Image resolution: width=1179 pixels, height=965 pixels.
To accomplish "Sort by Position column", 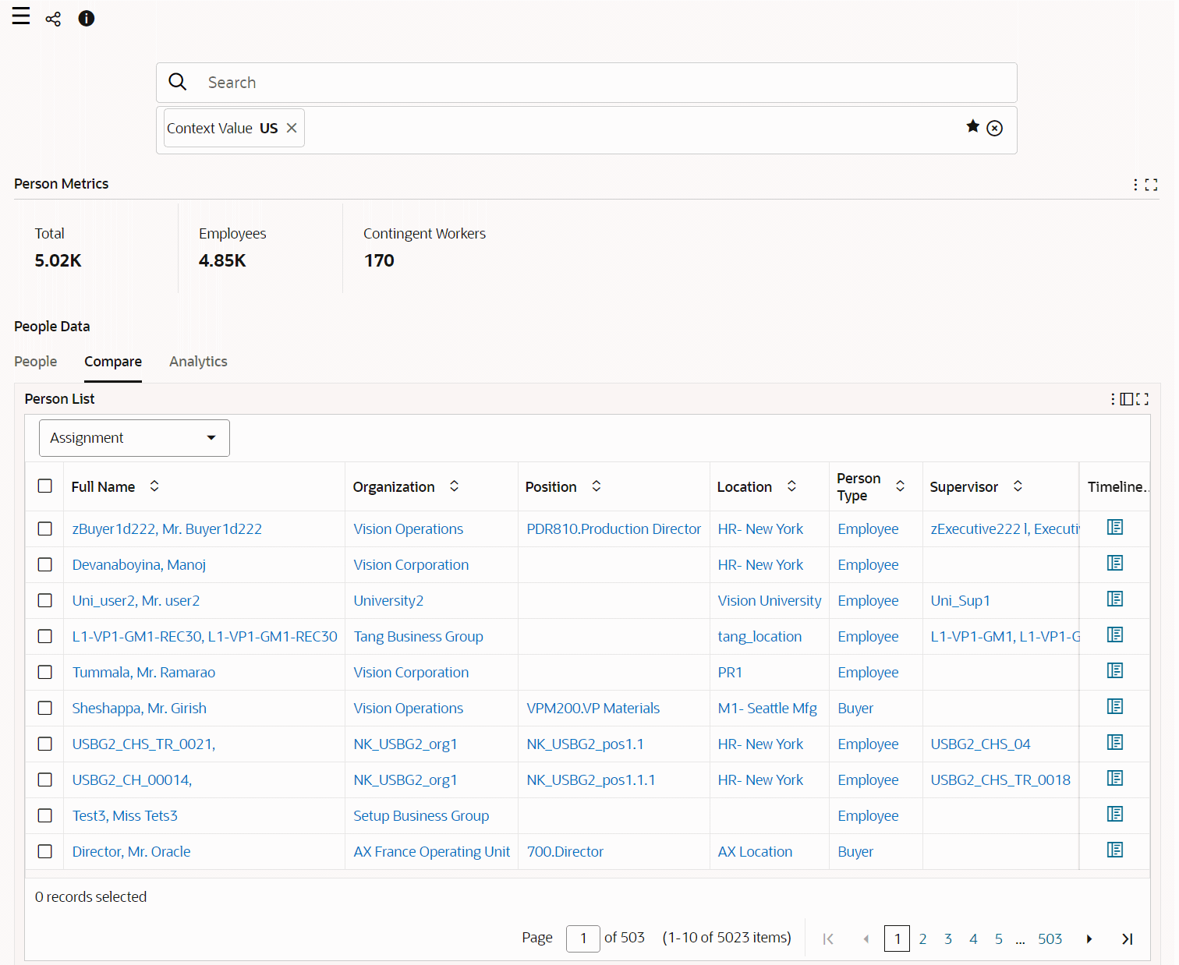I will [x=597, y=486].
